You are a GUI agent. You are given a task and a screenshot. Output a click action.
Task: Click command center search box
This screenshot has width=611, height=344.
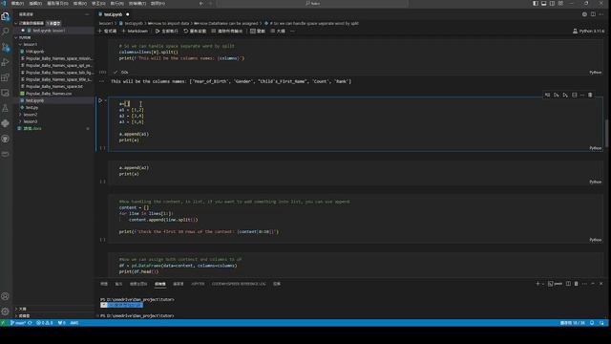(313, 4)
